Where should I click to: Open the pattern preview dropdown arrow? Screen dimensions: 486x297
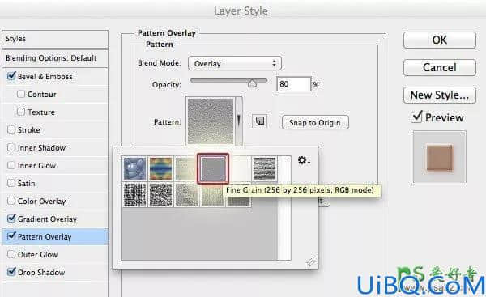pyautogui.click(x=239, y=121)
